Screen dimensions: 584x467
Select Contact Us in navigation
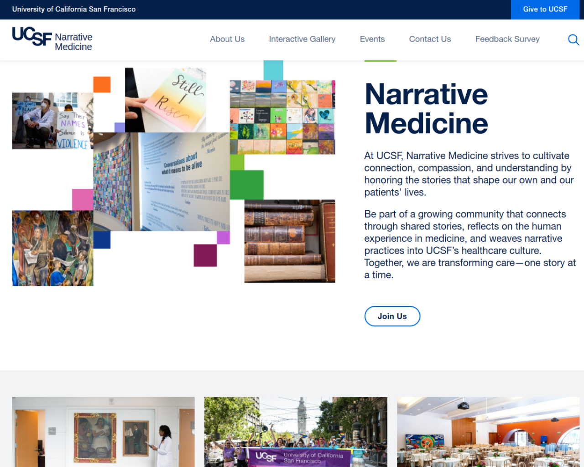430,39
